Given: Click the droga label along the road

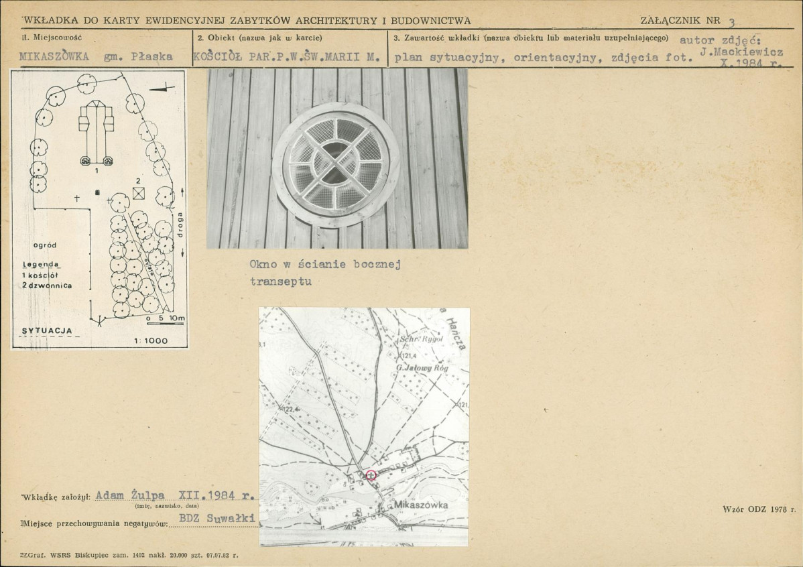Looking at the screenshot, I should (x=180, y=225).
